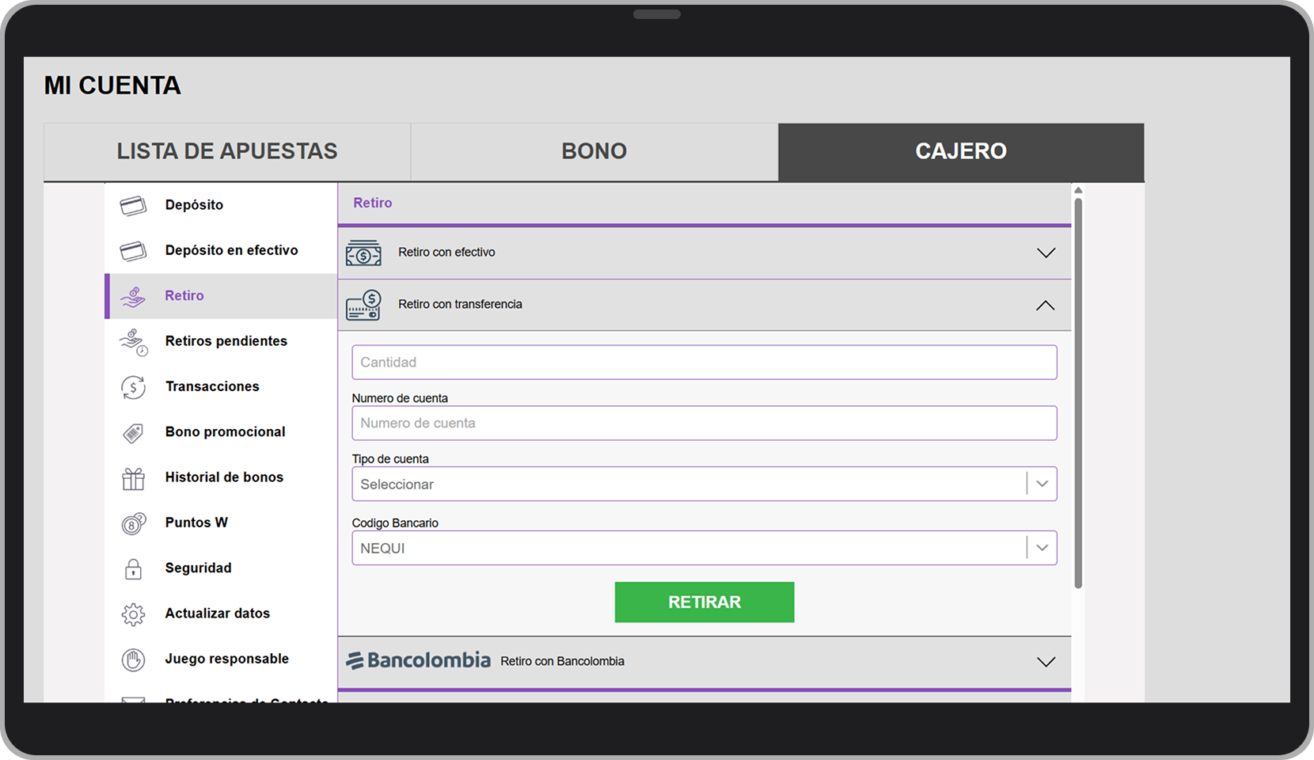
Task: Collapse the Retiro con transferencia section
Action: tap(1046, 305)
